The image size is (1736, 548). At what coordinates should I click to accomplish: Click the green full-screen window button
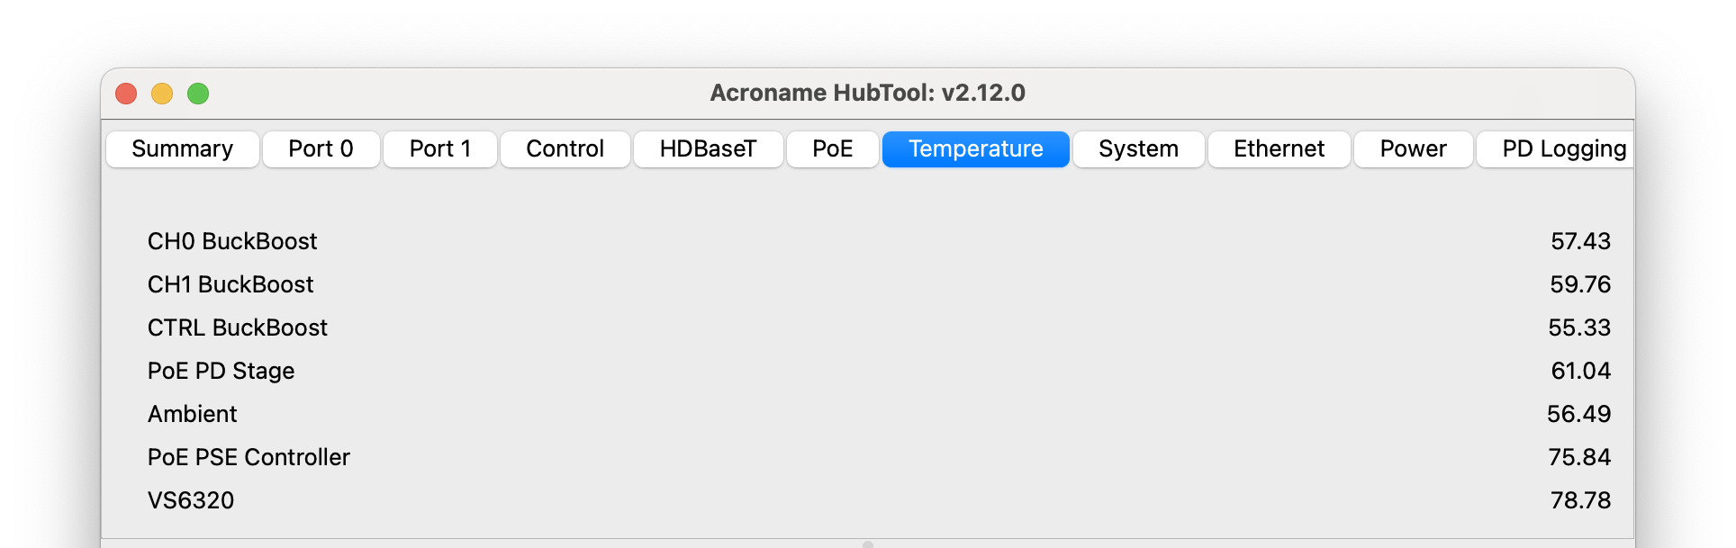[x=198, y=94]
